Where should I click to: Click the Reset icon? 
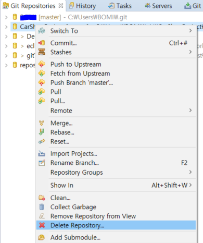[42, 141]
